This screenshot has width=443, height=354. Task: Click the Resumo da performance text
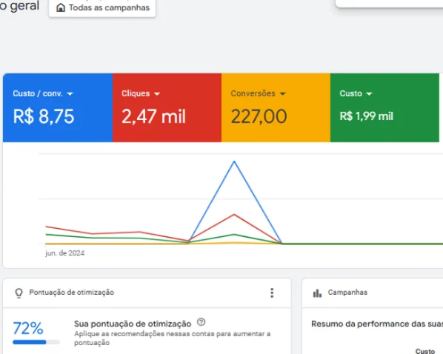pos(377,324)
